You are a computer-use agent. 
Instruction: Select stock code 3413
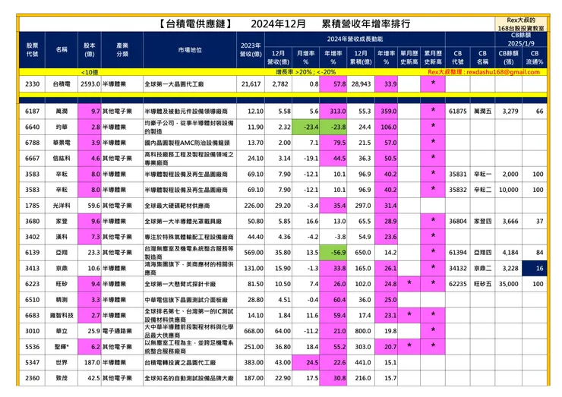(x=32, y=268)
